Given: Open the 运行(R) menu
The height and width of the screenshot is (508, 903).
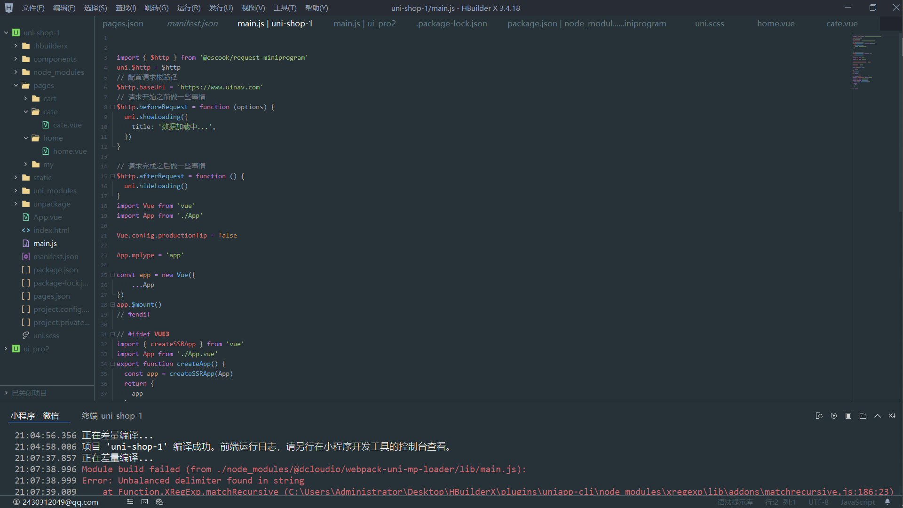Looking at the screenshot, I should (x=189, y=8).
